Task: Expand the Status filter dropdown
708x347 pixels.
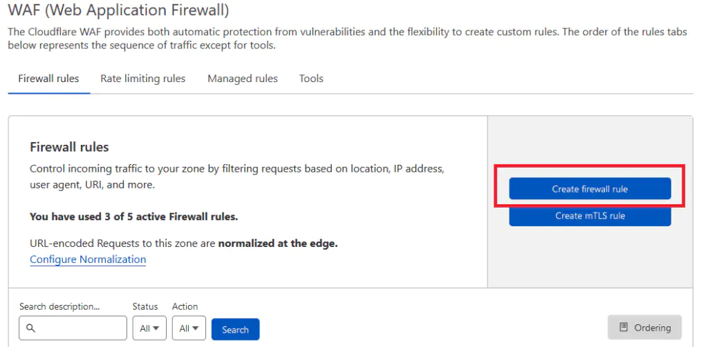Action: (149, 328)
